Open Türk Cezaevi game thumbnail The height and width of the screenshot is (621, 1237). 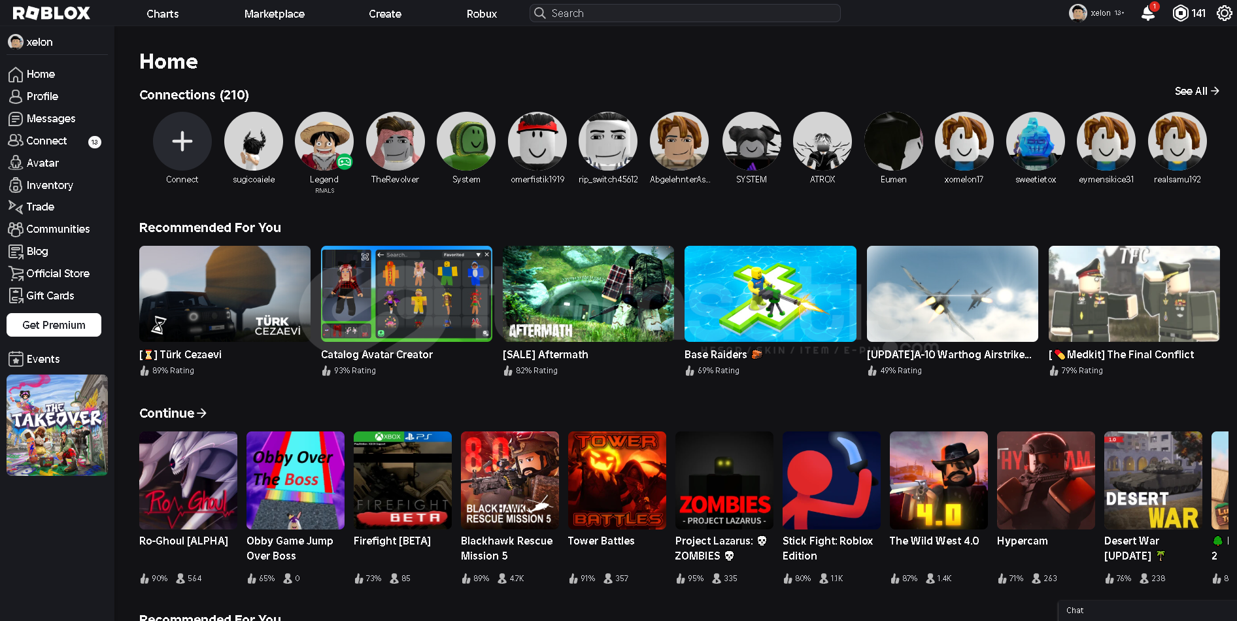pos(225,294)
